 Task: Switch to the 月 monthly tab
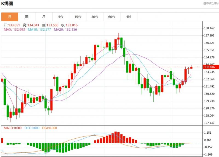click(44, 17)
